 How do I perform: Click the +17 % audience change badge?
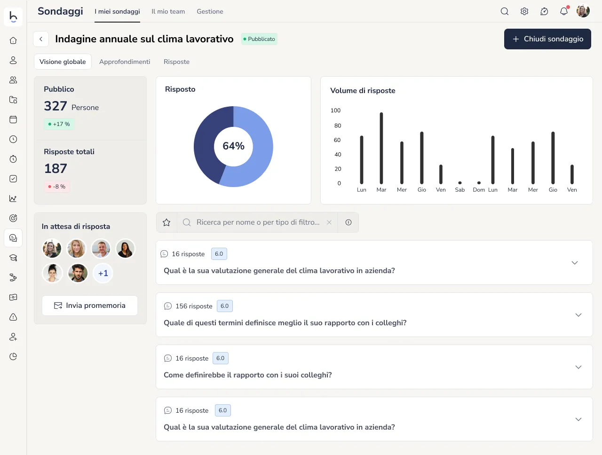point(59,124)
